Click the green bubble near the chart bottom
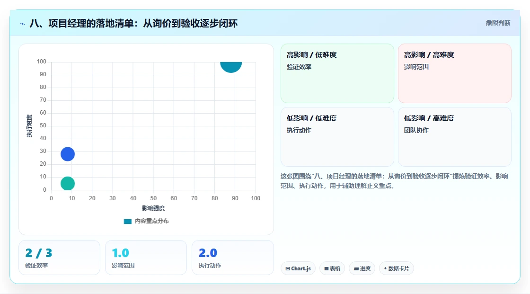 coord(68,183)
